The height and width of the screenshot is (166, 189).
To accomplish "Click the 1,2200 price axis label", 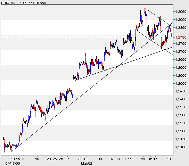I will tap(181, 131).
